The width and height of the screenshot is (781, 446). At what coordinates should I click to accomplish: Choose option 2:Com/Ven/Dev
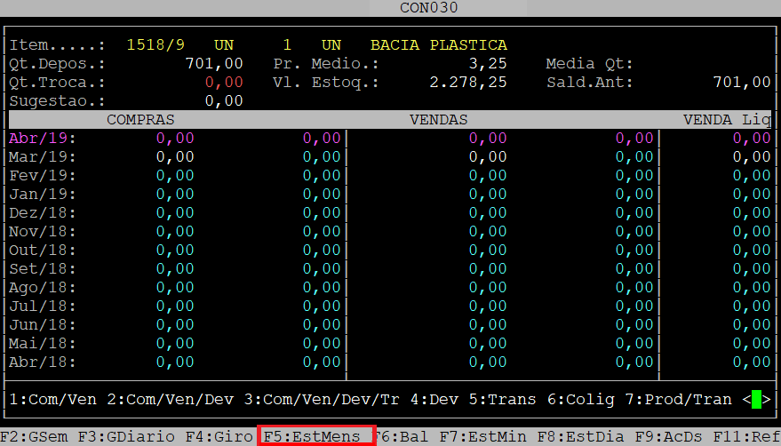[x=171, y=400]
